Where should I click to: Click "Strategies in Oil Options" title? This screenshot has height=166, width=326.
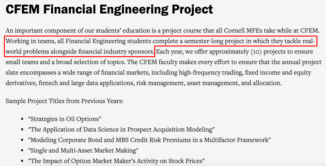tap(65, 119)
